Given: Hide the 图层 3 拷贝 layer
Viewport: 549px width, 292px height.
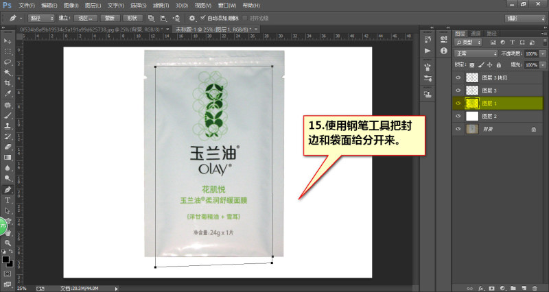Looking at the screenshot, I should 458,77.
